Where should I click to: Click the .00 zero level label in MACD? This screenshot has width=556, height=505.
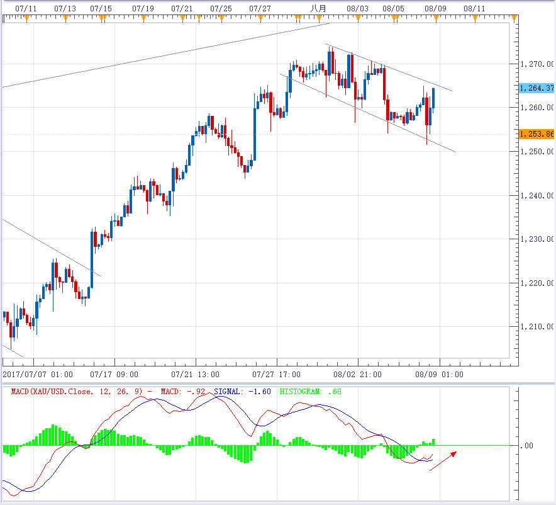pos(527,446)
